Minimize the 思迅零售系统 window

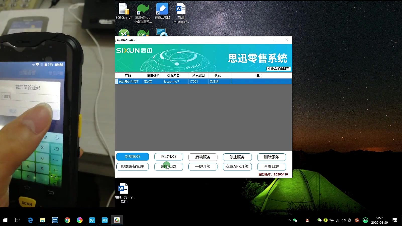[264, 40]
